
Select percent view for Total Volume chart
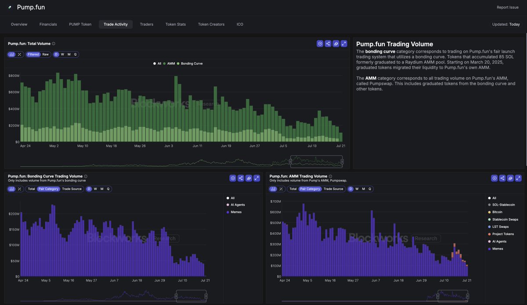[x=19, y=54]
